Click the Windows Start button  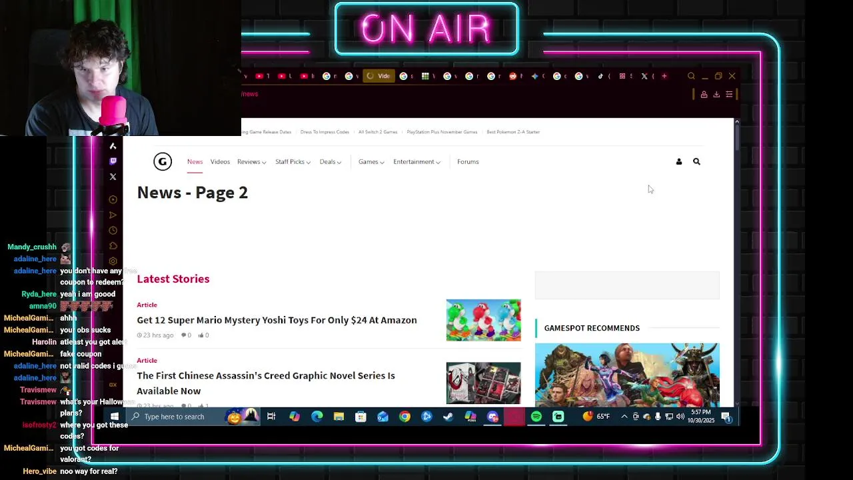click(115, 417)
